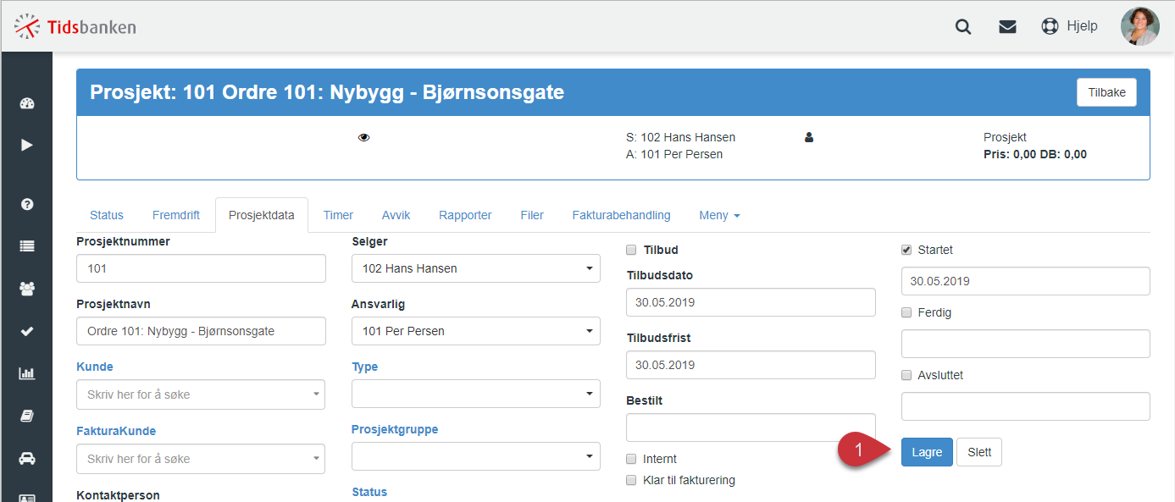Image resolution: width=1175 pixels, height=502 pixels.
Task: Tick the Ferdig checkbox
Action: pyautogui.click(x=906, y=312)
